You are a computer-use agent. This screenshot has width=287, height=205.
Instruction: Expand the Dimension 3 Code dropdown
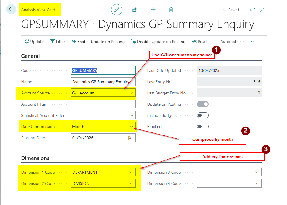tap(257, 172)
